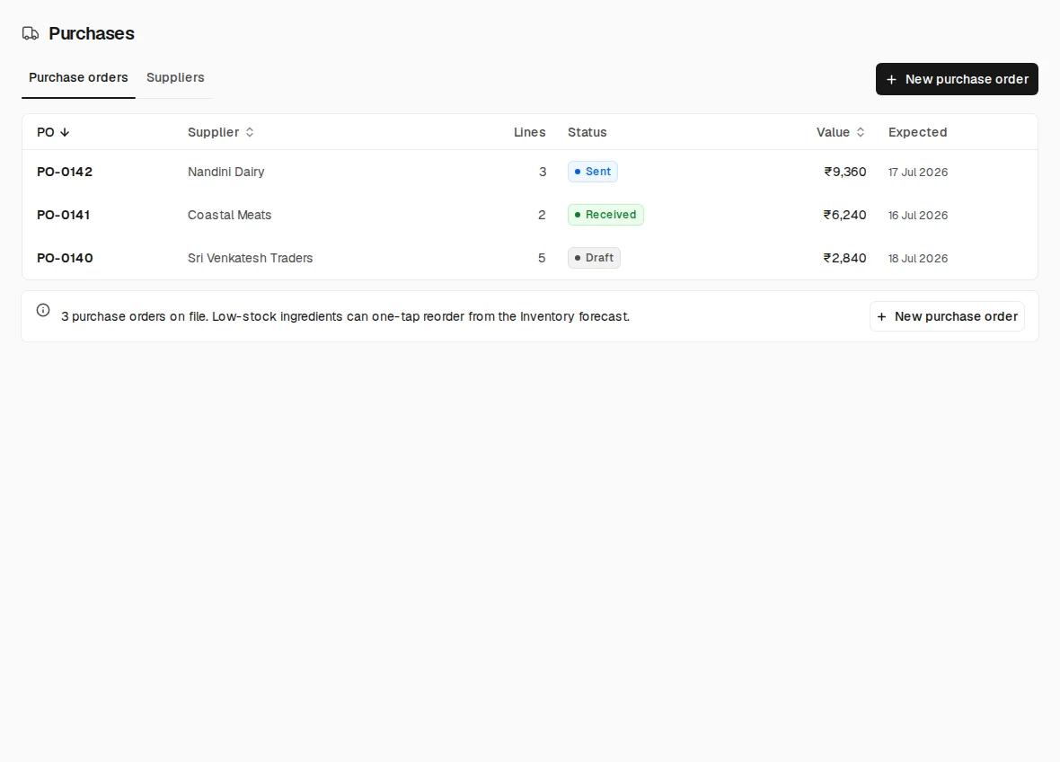Click the line count 5 for Sri Venkatesh Traders
Viewport: 1060px width, 762px height.
[x=542, y=258]
